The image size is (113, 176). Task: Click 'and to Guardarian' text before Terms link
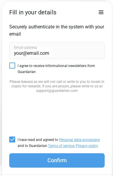pyautogui.click(x=32, y=146)
